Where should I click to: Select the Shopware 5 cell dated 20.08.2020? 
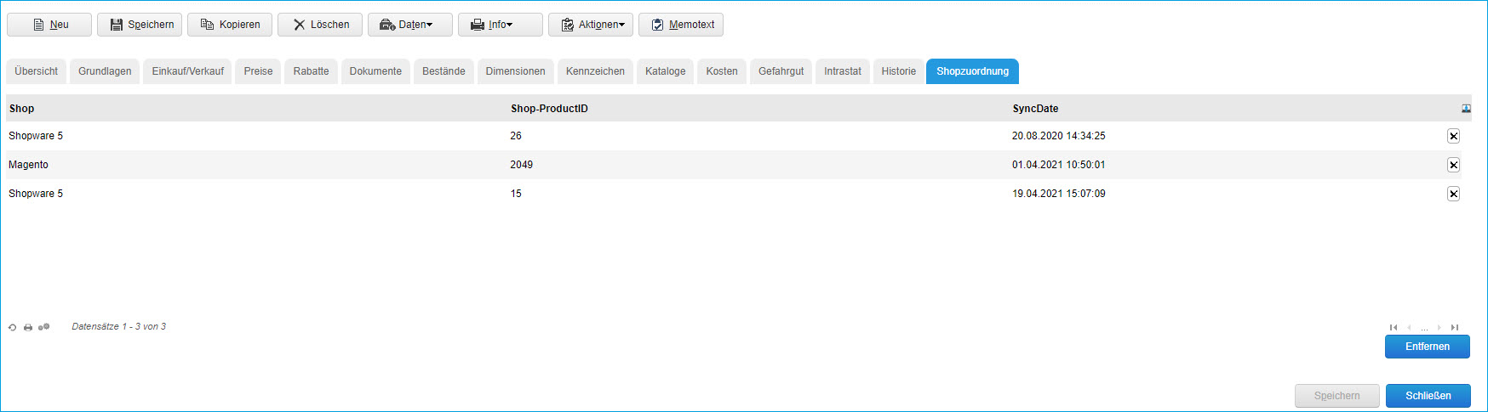[36, 136]
